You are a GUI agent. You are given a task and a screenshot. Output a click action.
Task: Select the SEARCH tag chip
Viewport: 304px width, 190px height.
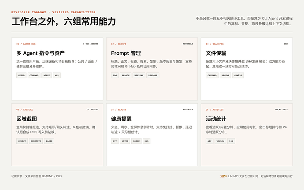pyautogui.click(x=126, y=75)
